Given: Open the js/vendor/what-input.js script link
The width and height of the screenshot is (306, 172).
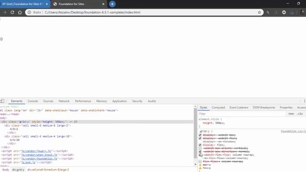Looking at the screenshot, I should 39,155.
